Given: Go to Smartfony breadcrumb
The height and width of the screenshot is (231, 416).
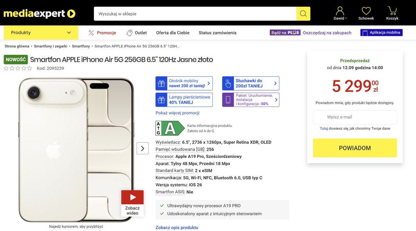Looking at the screenshot, I should [81, 46].
